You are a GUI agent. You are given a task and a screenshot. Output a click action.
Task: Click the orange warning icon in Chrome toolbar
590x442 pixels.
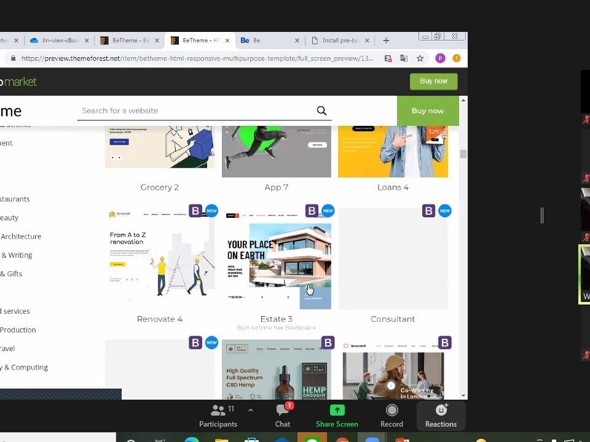point(457,58)
